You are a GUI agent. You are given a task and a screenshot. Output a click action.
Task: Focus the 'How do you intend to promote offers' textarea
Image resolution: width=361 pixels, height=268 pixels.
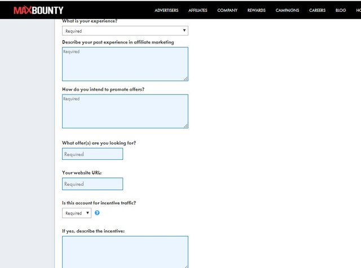(125, 111)
